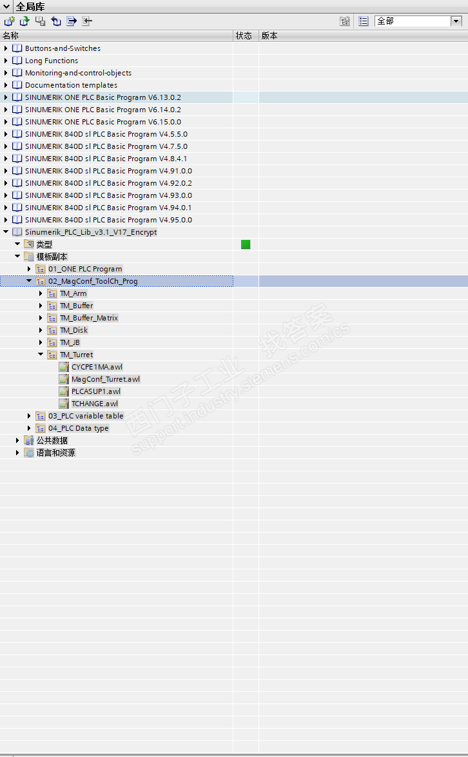Screen dimensions: 468x757
Task: Expand the TM_Buffer folder
Action: [x=41, y=306]
